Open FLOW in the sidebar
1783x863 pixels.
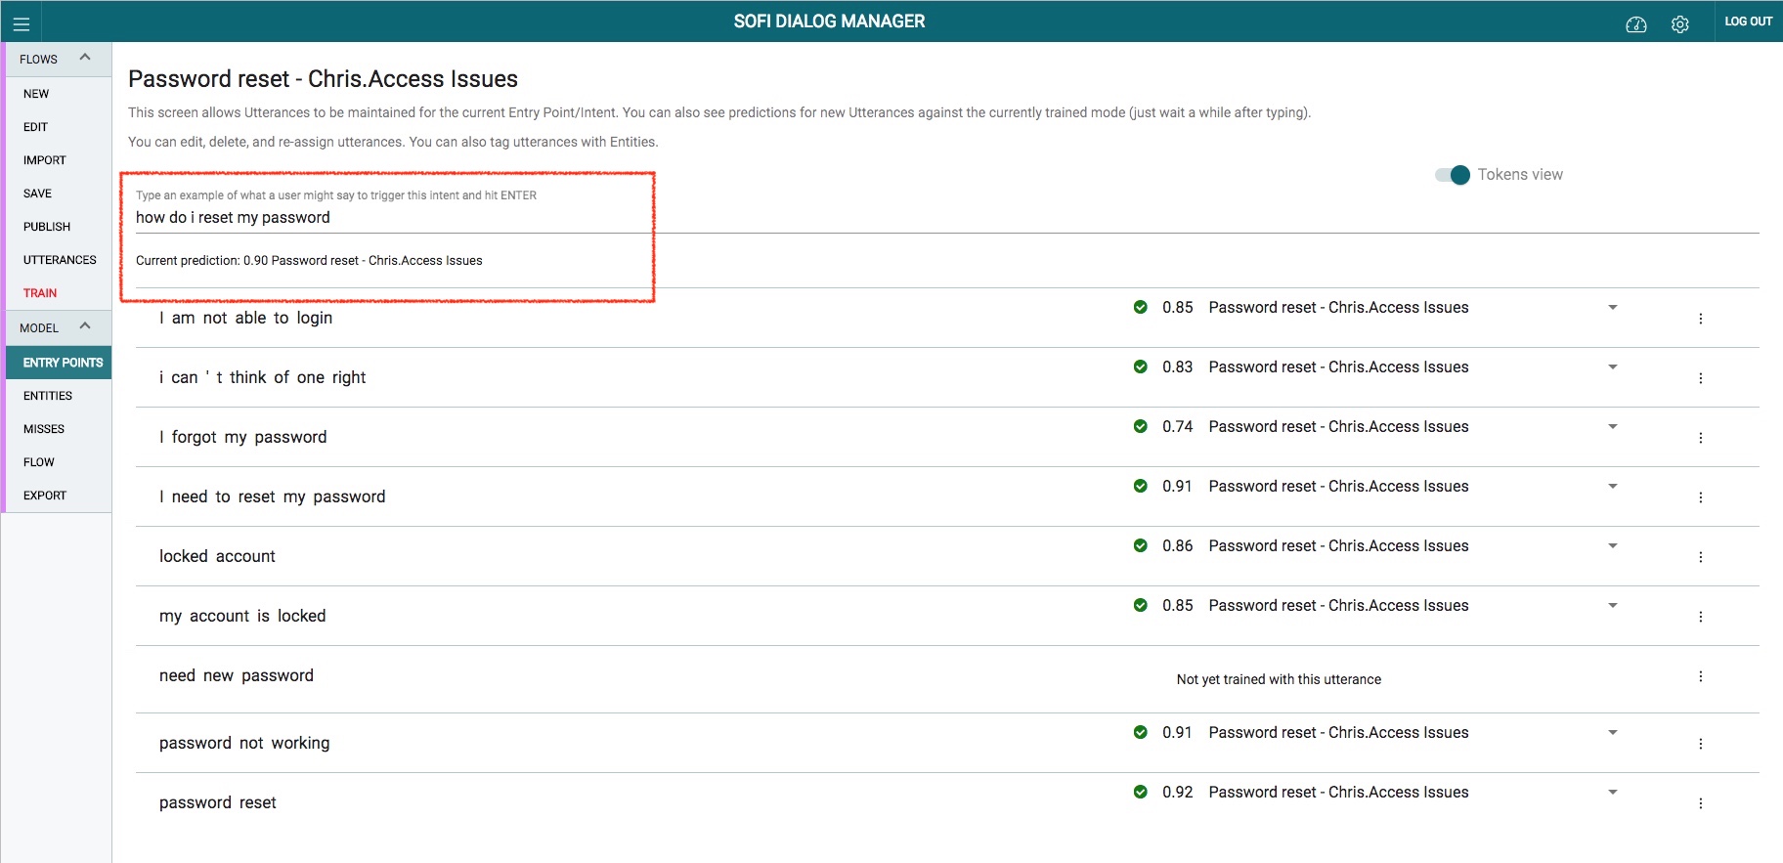tap(39, 462)
